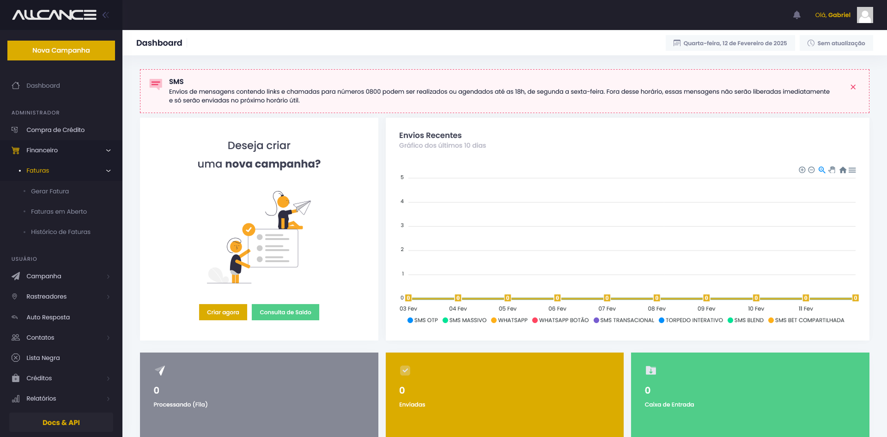Viewport: 887px width, 437px height.
Task: Open user avatar profile picture
Action: click(x=865, y=15)
